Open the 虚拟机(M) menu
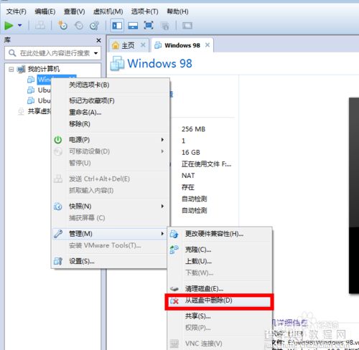This screenshot has width=359, height=350. (108, 11)
